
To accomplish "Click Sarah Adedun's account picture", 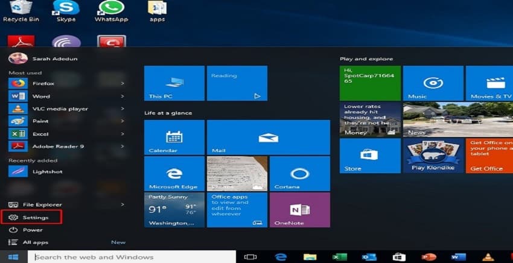I will [x=18, y=59].
